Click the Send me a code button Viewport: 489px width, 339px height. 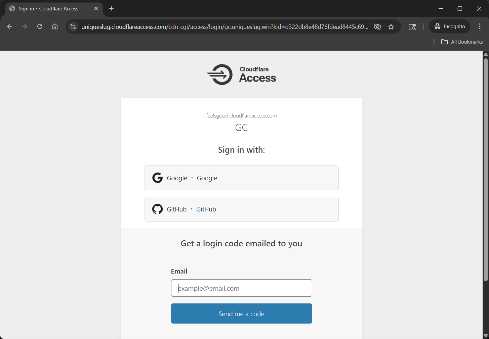click(x=241, y=313)
